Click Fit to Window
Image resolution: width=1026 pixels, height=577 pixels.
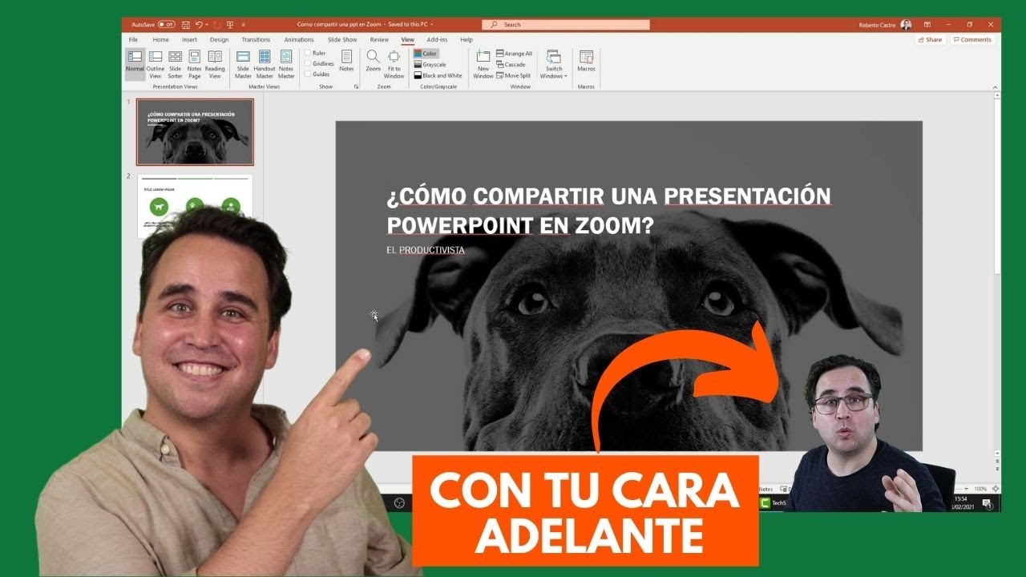[394, 64]
